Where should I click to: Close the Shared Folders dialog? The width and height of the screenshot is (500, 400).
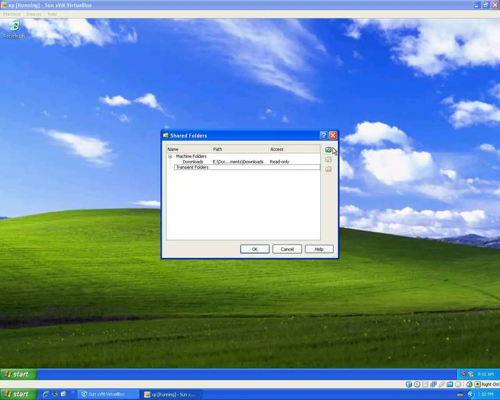point(333,135)
